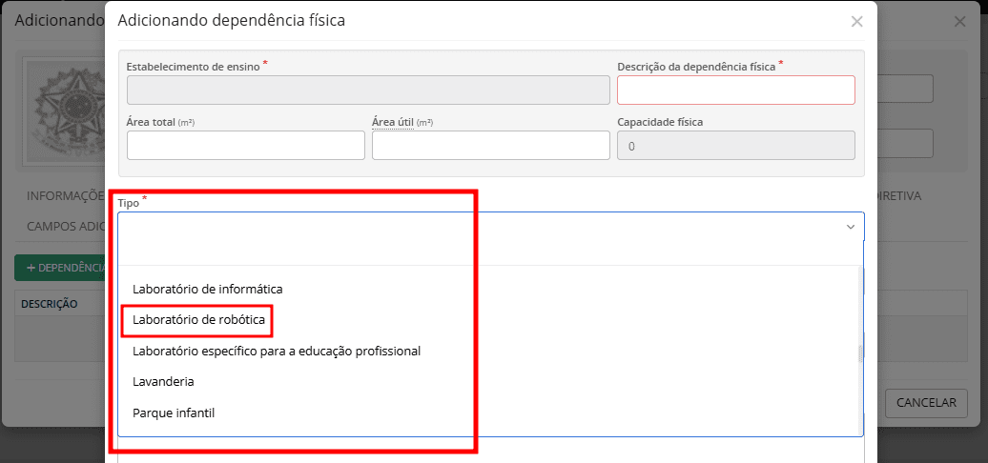Screen dimensions: 988x463
Task: Pick Laboratório específico para a educação profissional
Action: [x=276, y=351]
